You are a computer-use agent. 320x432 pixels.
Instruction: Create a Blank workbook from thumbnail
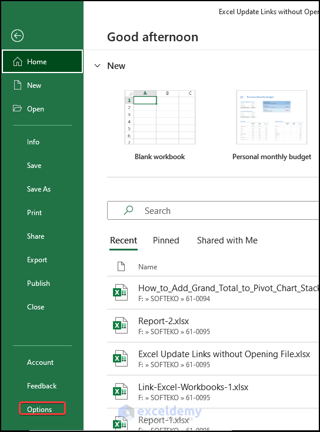[x=160, y=117]
